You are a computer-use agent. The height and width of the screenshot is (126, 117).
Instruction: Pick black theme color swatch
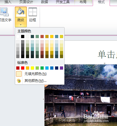23,36
